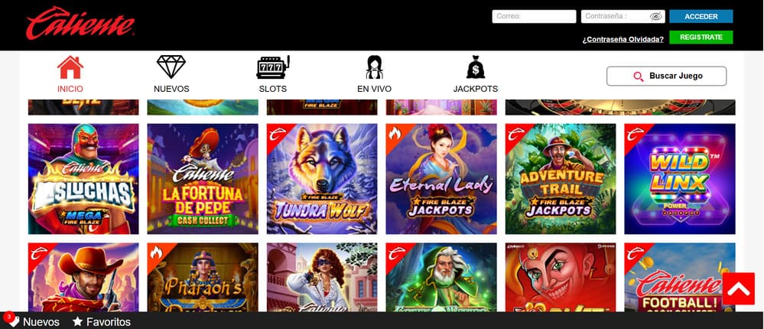Click the red scroll-to-top arrow
Viewport: 764px width, 329px height.
(738, 288)
